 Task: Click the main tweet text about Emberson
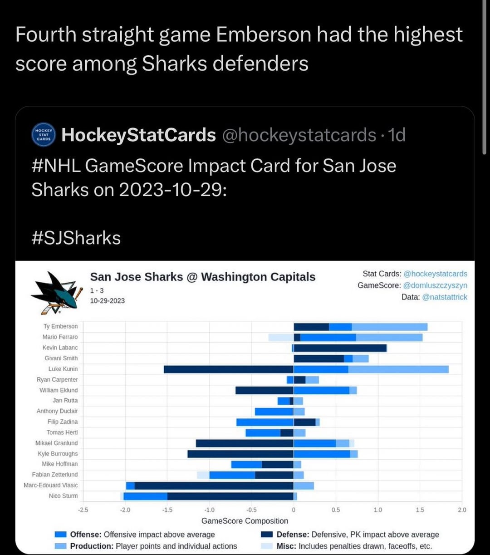coord(239,49)
